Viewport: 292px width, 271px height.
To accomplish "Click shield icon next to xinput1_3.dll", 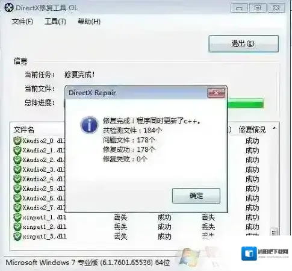I will tap(17, 236).
